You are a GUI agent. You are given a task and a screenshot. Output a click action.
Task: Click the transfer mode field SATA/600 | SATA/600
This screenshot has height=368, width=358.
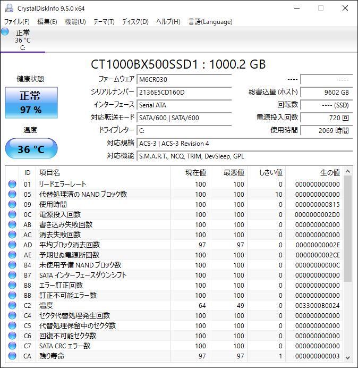coord(184,118)
